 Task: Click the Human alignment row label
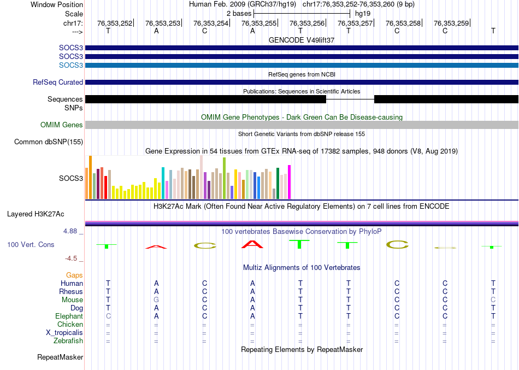tap(72, 284)
